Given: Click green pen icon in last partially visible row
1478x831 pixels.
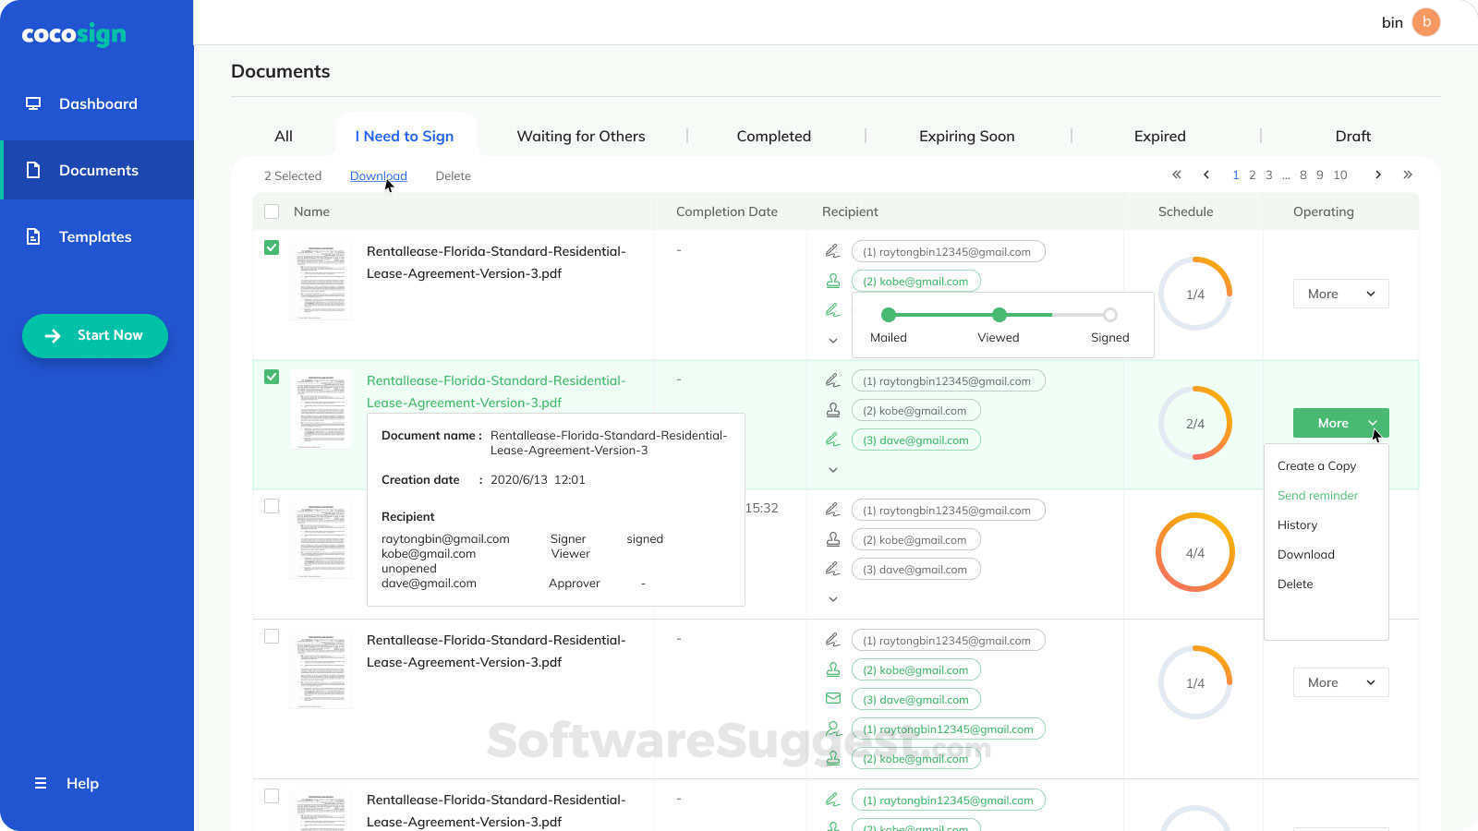Looking at the screenshot, I should click(x=832, y=800).
